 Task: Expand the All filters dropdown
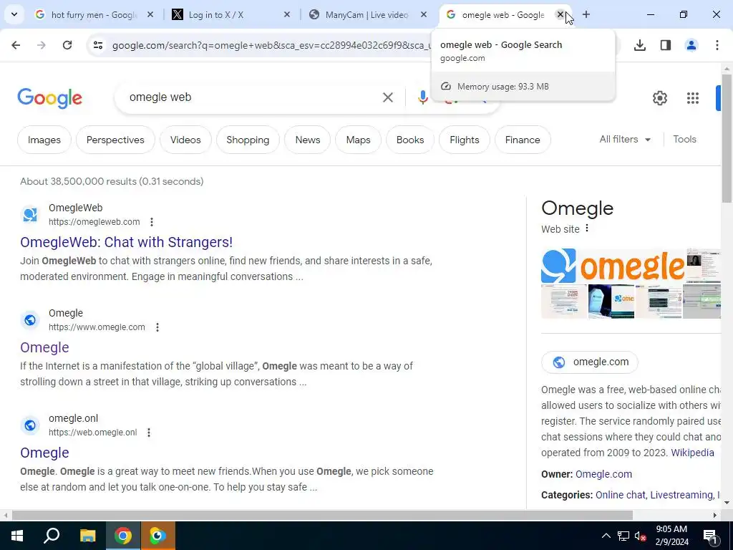click(625, 140)
